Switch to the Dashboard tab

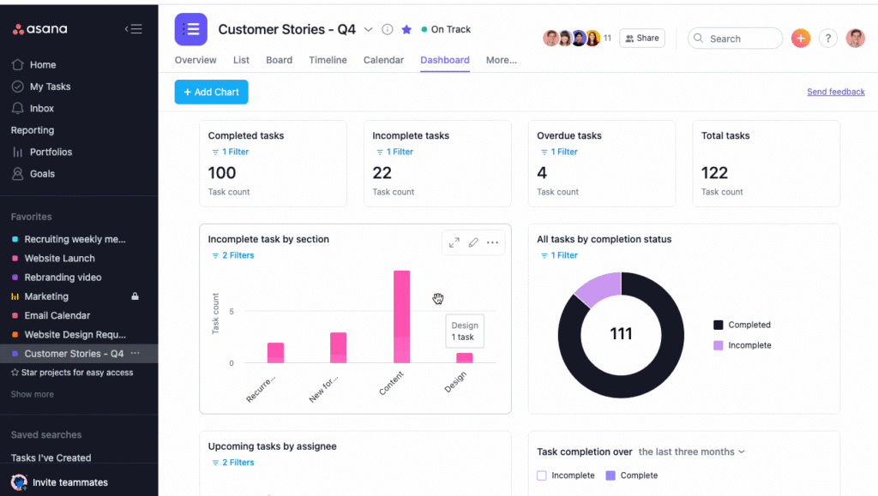coord(444,60)
